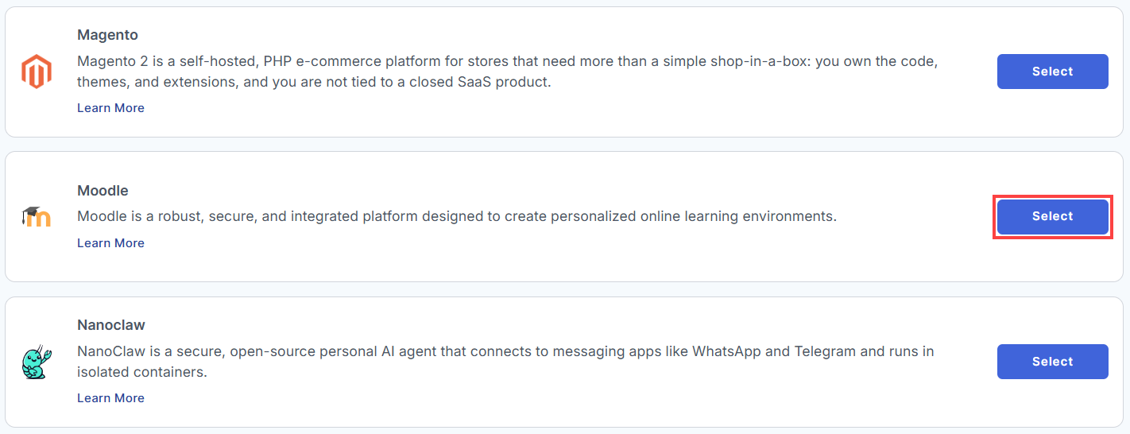
Task: Click the Moodle online learning description
Action: 457,216
